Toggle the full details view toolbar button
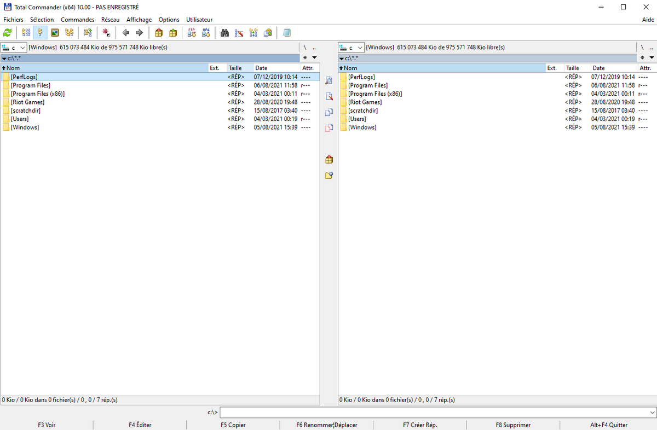Viewport: 657px width, 430px height. click(x=40, y=33)
